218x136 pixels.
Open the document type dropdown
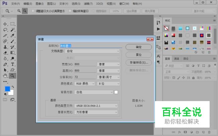pyautogui.click(x=93, y=51)
